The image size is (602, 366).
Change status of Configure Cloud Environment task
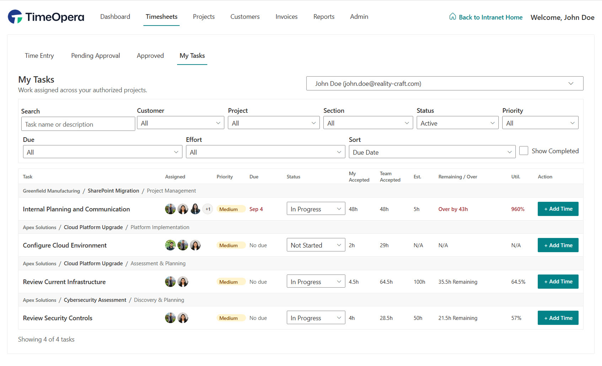coord(316,245)
